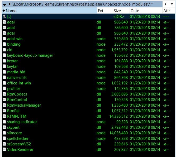Click the parent directory up-arrow icon
Screen dimensions: 176x157
click(x=4, y=17)
